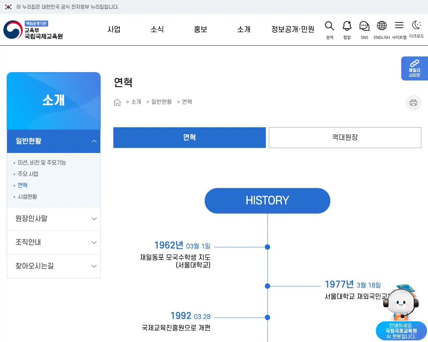
Task: Click the official e-government site notice text
Action: point(68,7)
